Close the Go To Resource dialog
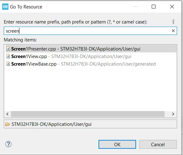Screen dimensions: 183x155 (x=172, y=7)
